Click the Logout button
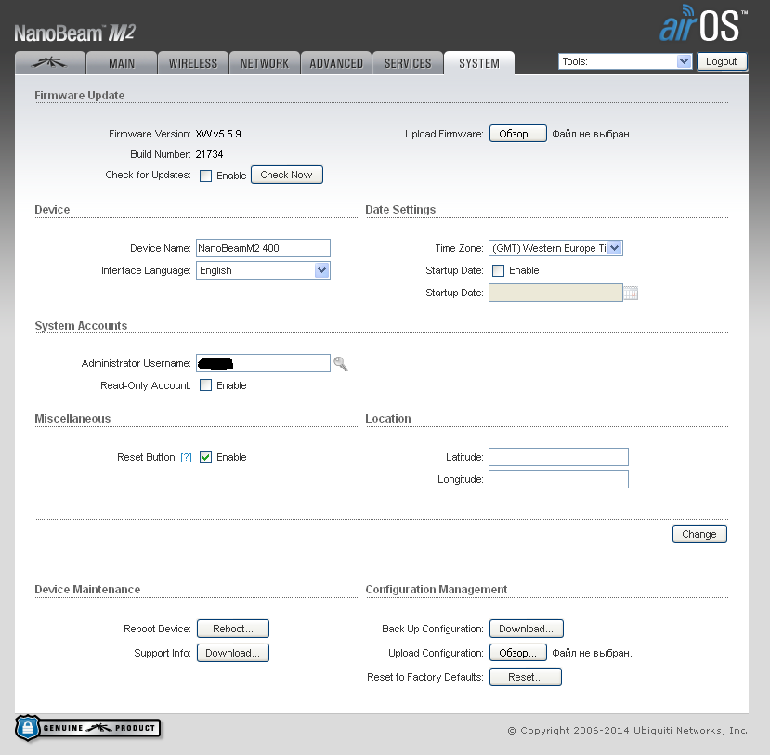 pos(722,61)
